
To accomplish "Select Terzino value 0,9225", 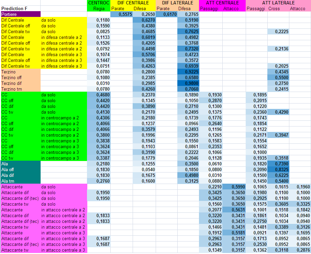I will point(188,72).
